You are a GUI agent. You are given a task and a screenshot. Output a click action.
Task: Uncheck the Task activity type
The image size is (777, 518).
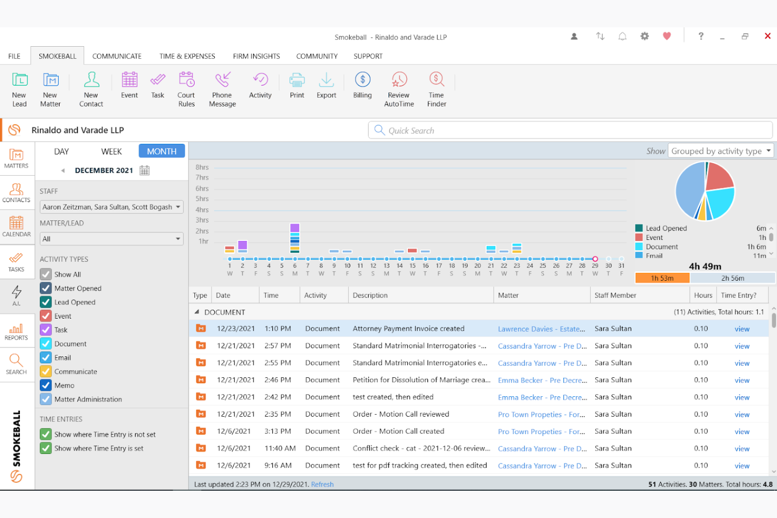coord(46,330)
